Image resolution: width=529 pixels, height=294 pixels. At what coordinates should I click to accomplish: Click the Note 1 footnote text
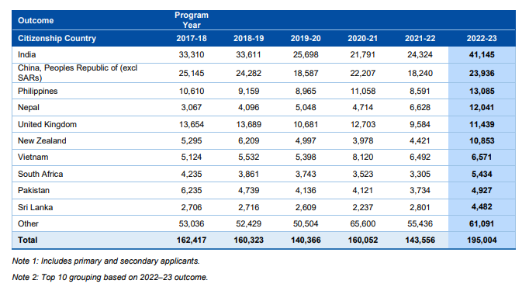click(106, 261)
